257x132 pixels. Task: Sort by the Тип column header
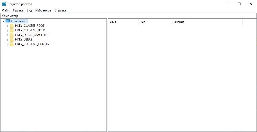tap(154, 22)
